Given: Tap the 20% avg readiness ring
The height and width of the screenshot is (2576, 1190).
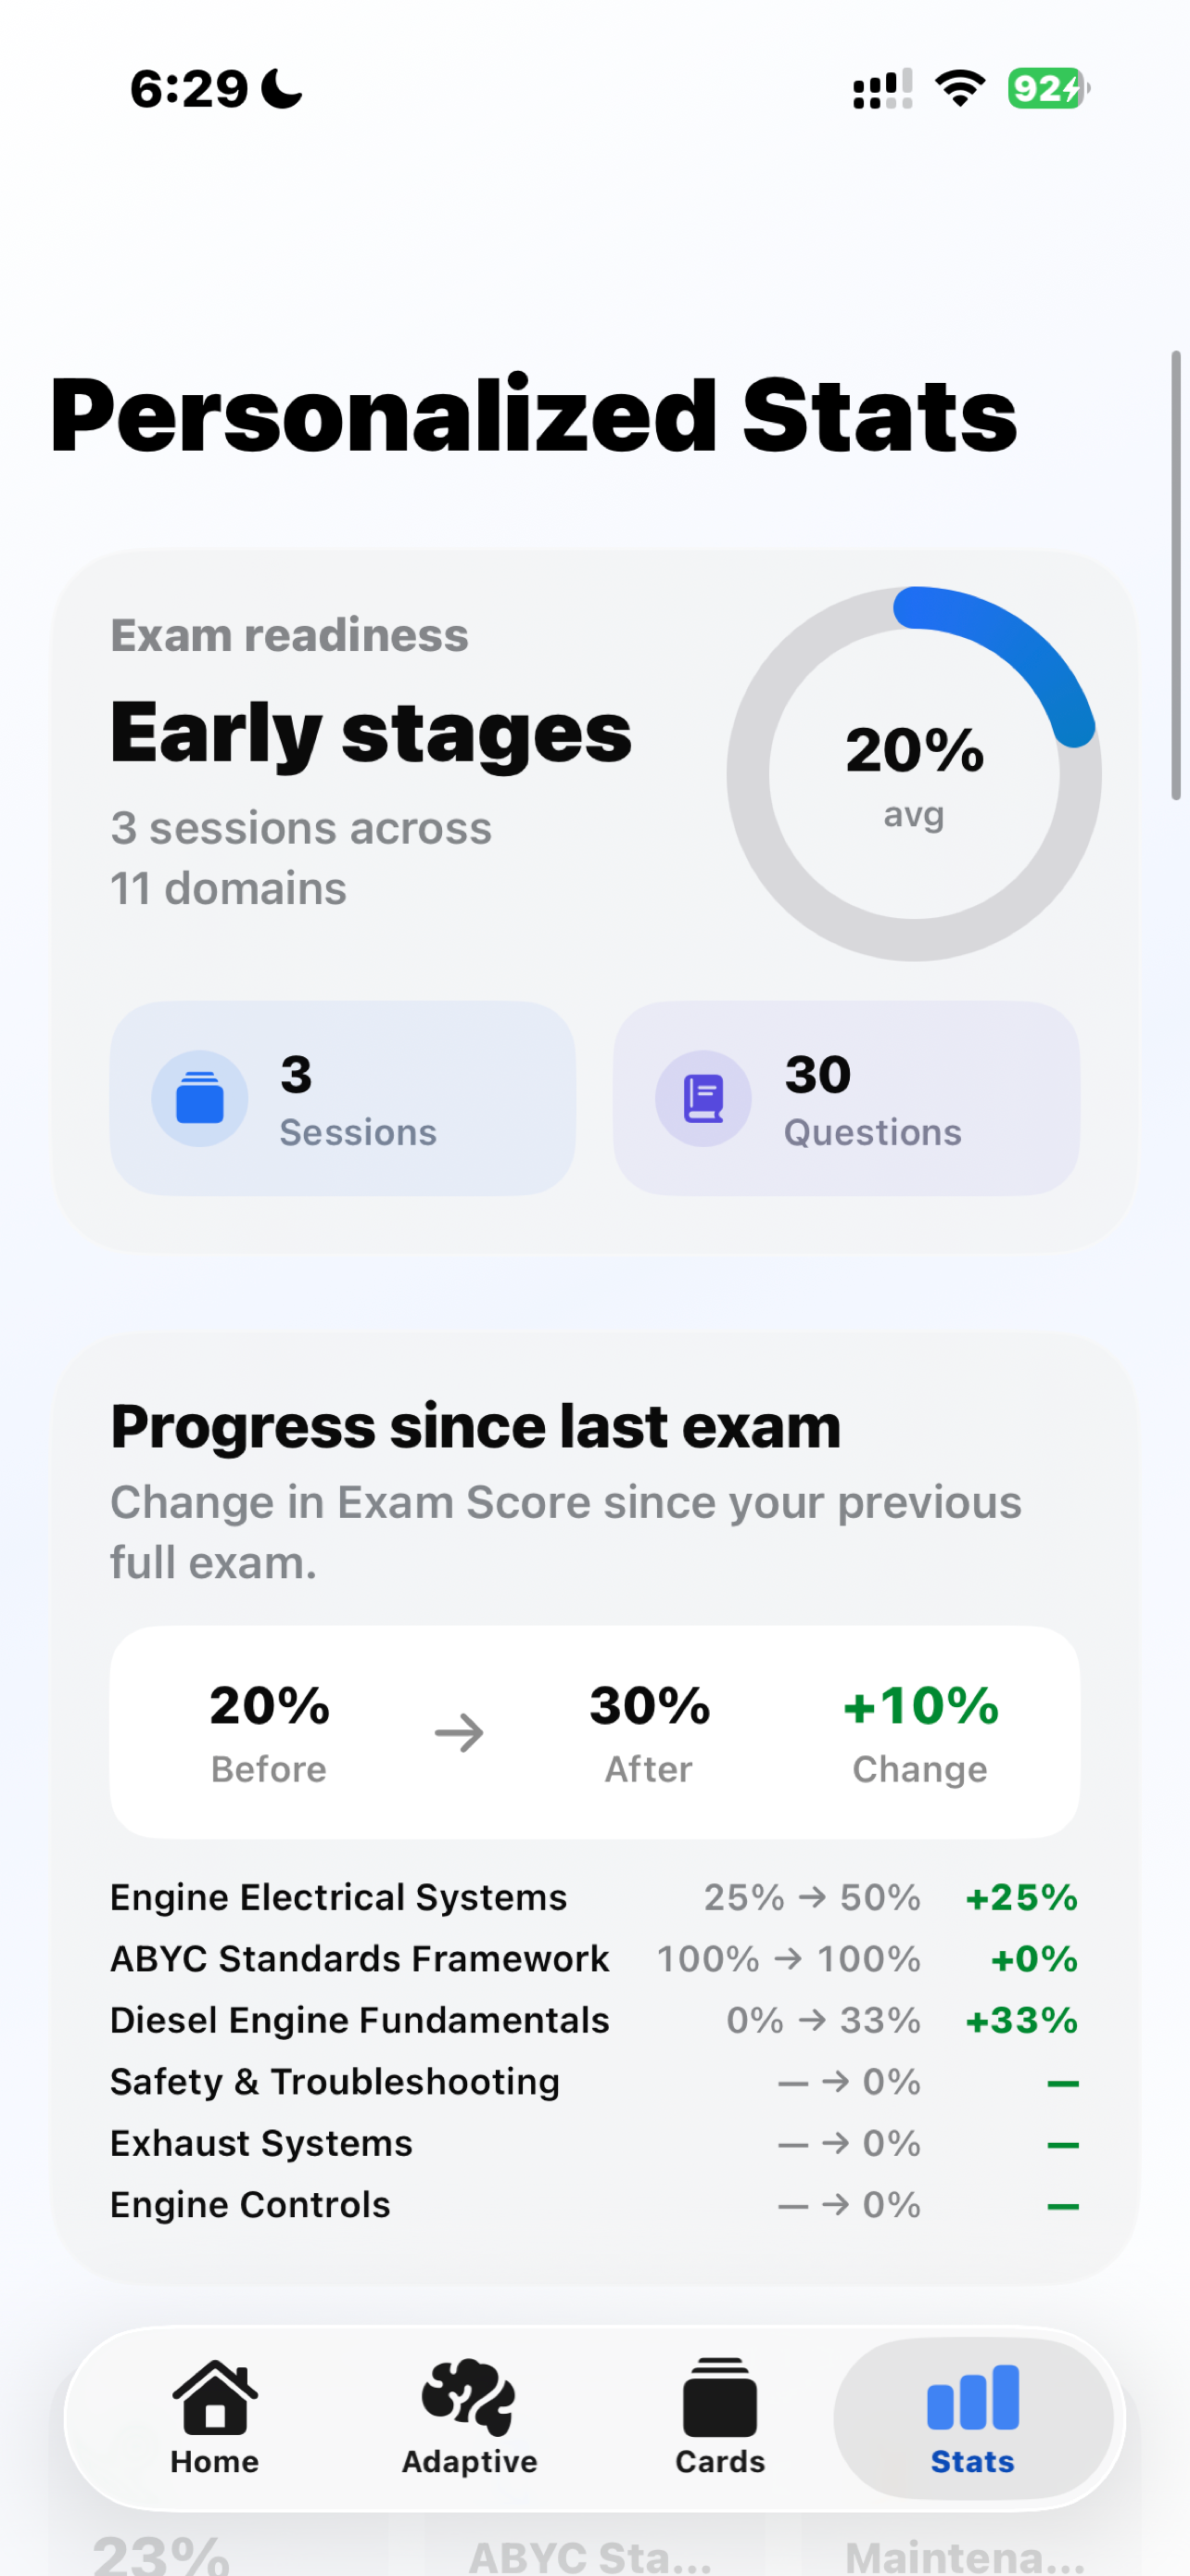Looking at the screenshot, I should coord(914,773).
